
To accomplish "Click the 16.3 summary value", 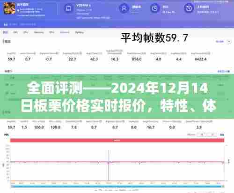I will tap(115, 59).
